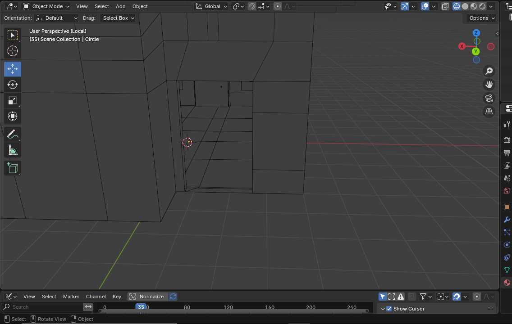Toggle Normalize in graph editor
Viewport: 512px width, 324px height.
[x=147, y=297]
